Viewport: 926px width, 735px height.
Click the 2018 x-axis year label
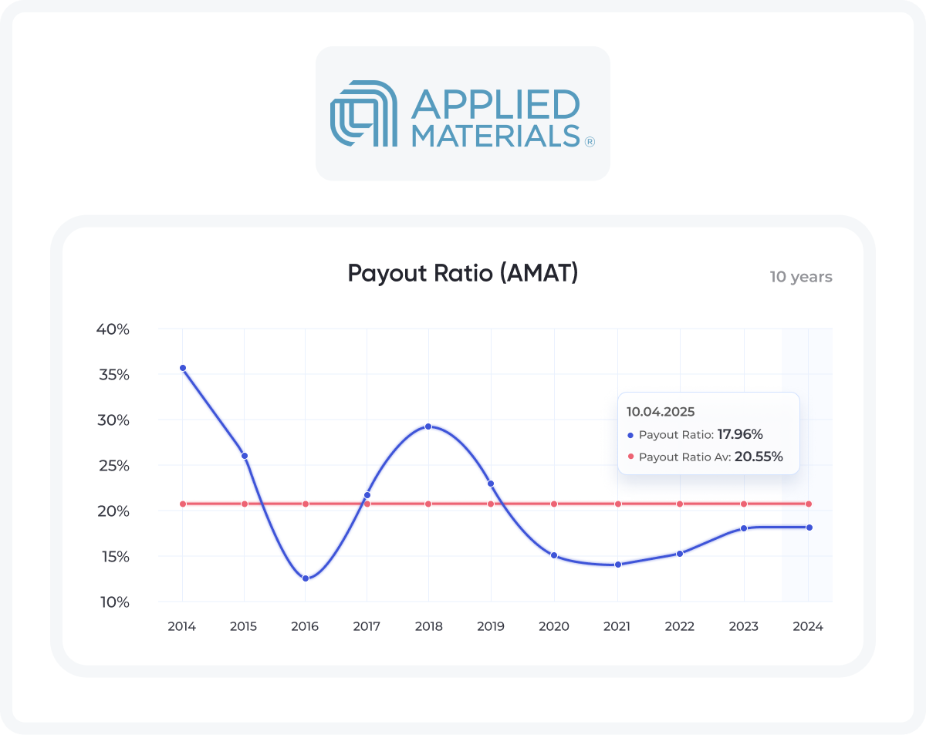428,627
